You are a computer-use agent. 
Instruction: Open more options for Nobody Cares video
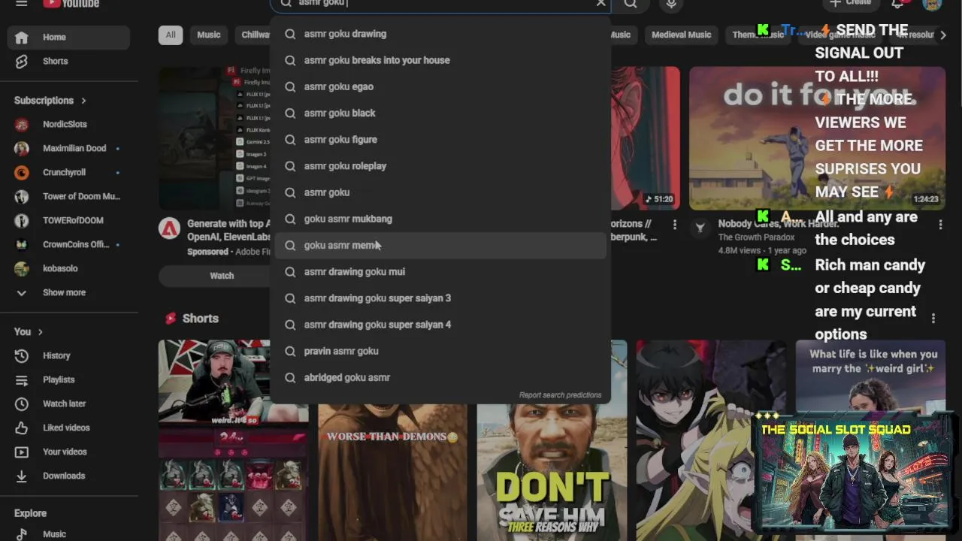(x=940, y=225)
